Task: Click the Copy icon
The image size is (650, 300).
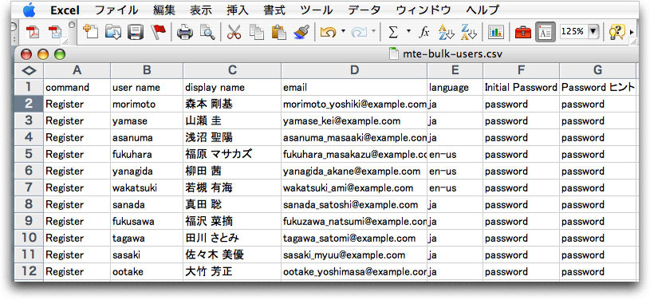Action: point(257,32)
